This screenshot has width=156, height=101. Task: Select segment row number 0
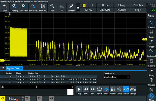tap(49, 76)
